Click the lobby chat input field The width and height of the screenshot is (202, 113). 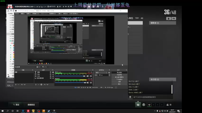(153, 97)
